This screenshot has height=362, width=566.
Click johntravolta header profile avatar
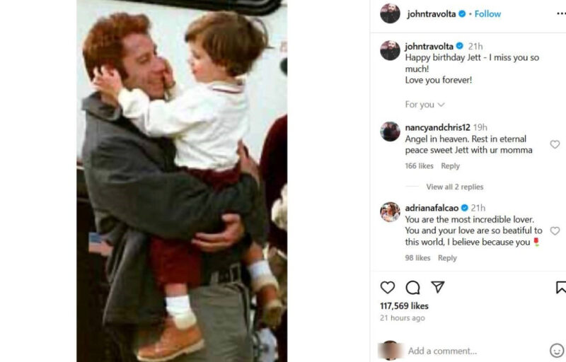coord(390,13)
